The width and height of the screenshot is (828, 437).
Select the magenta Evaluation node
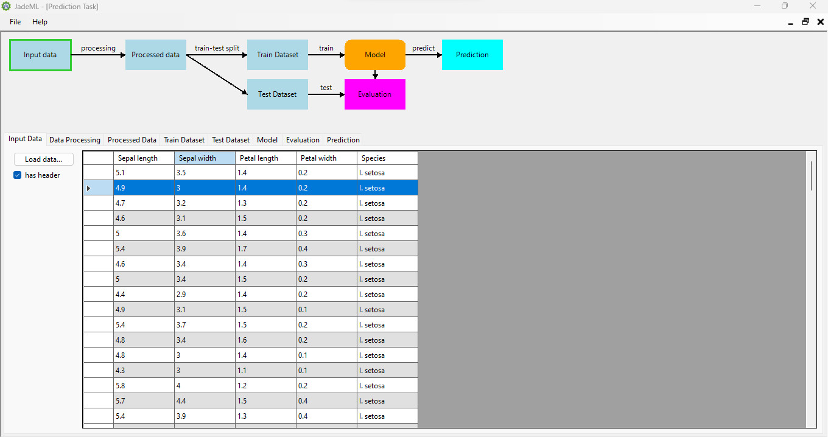coord(375,94)
